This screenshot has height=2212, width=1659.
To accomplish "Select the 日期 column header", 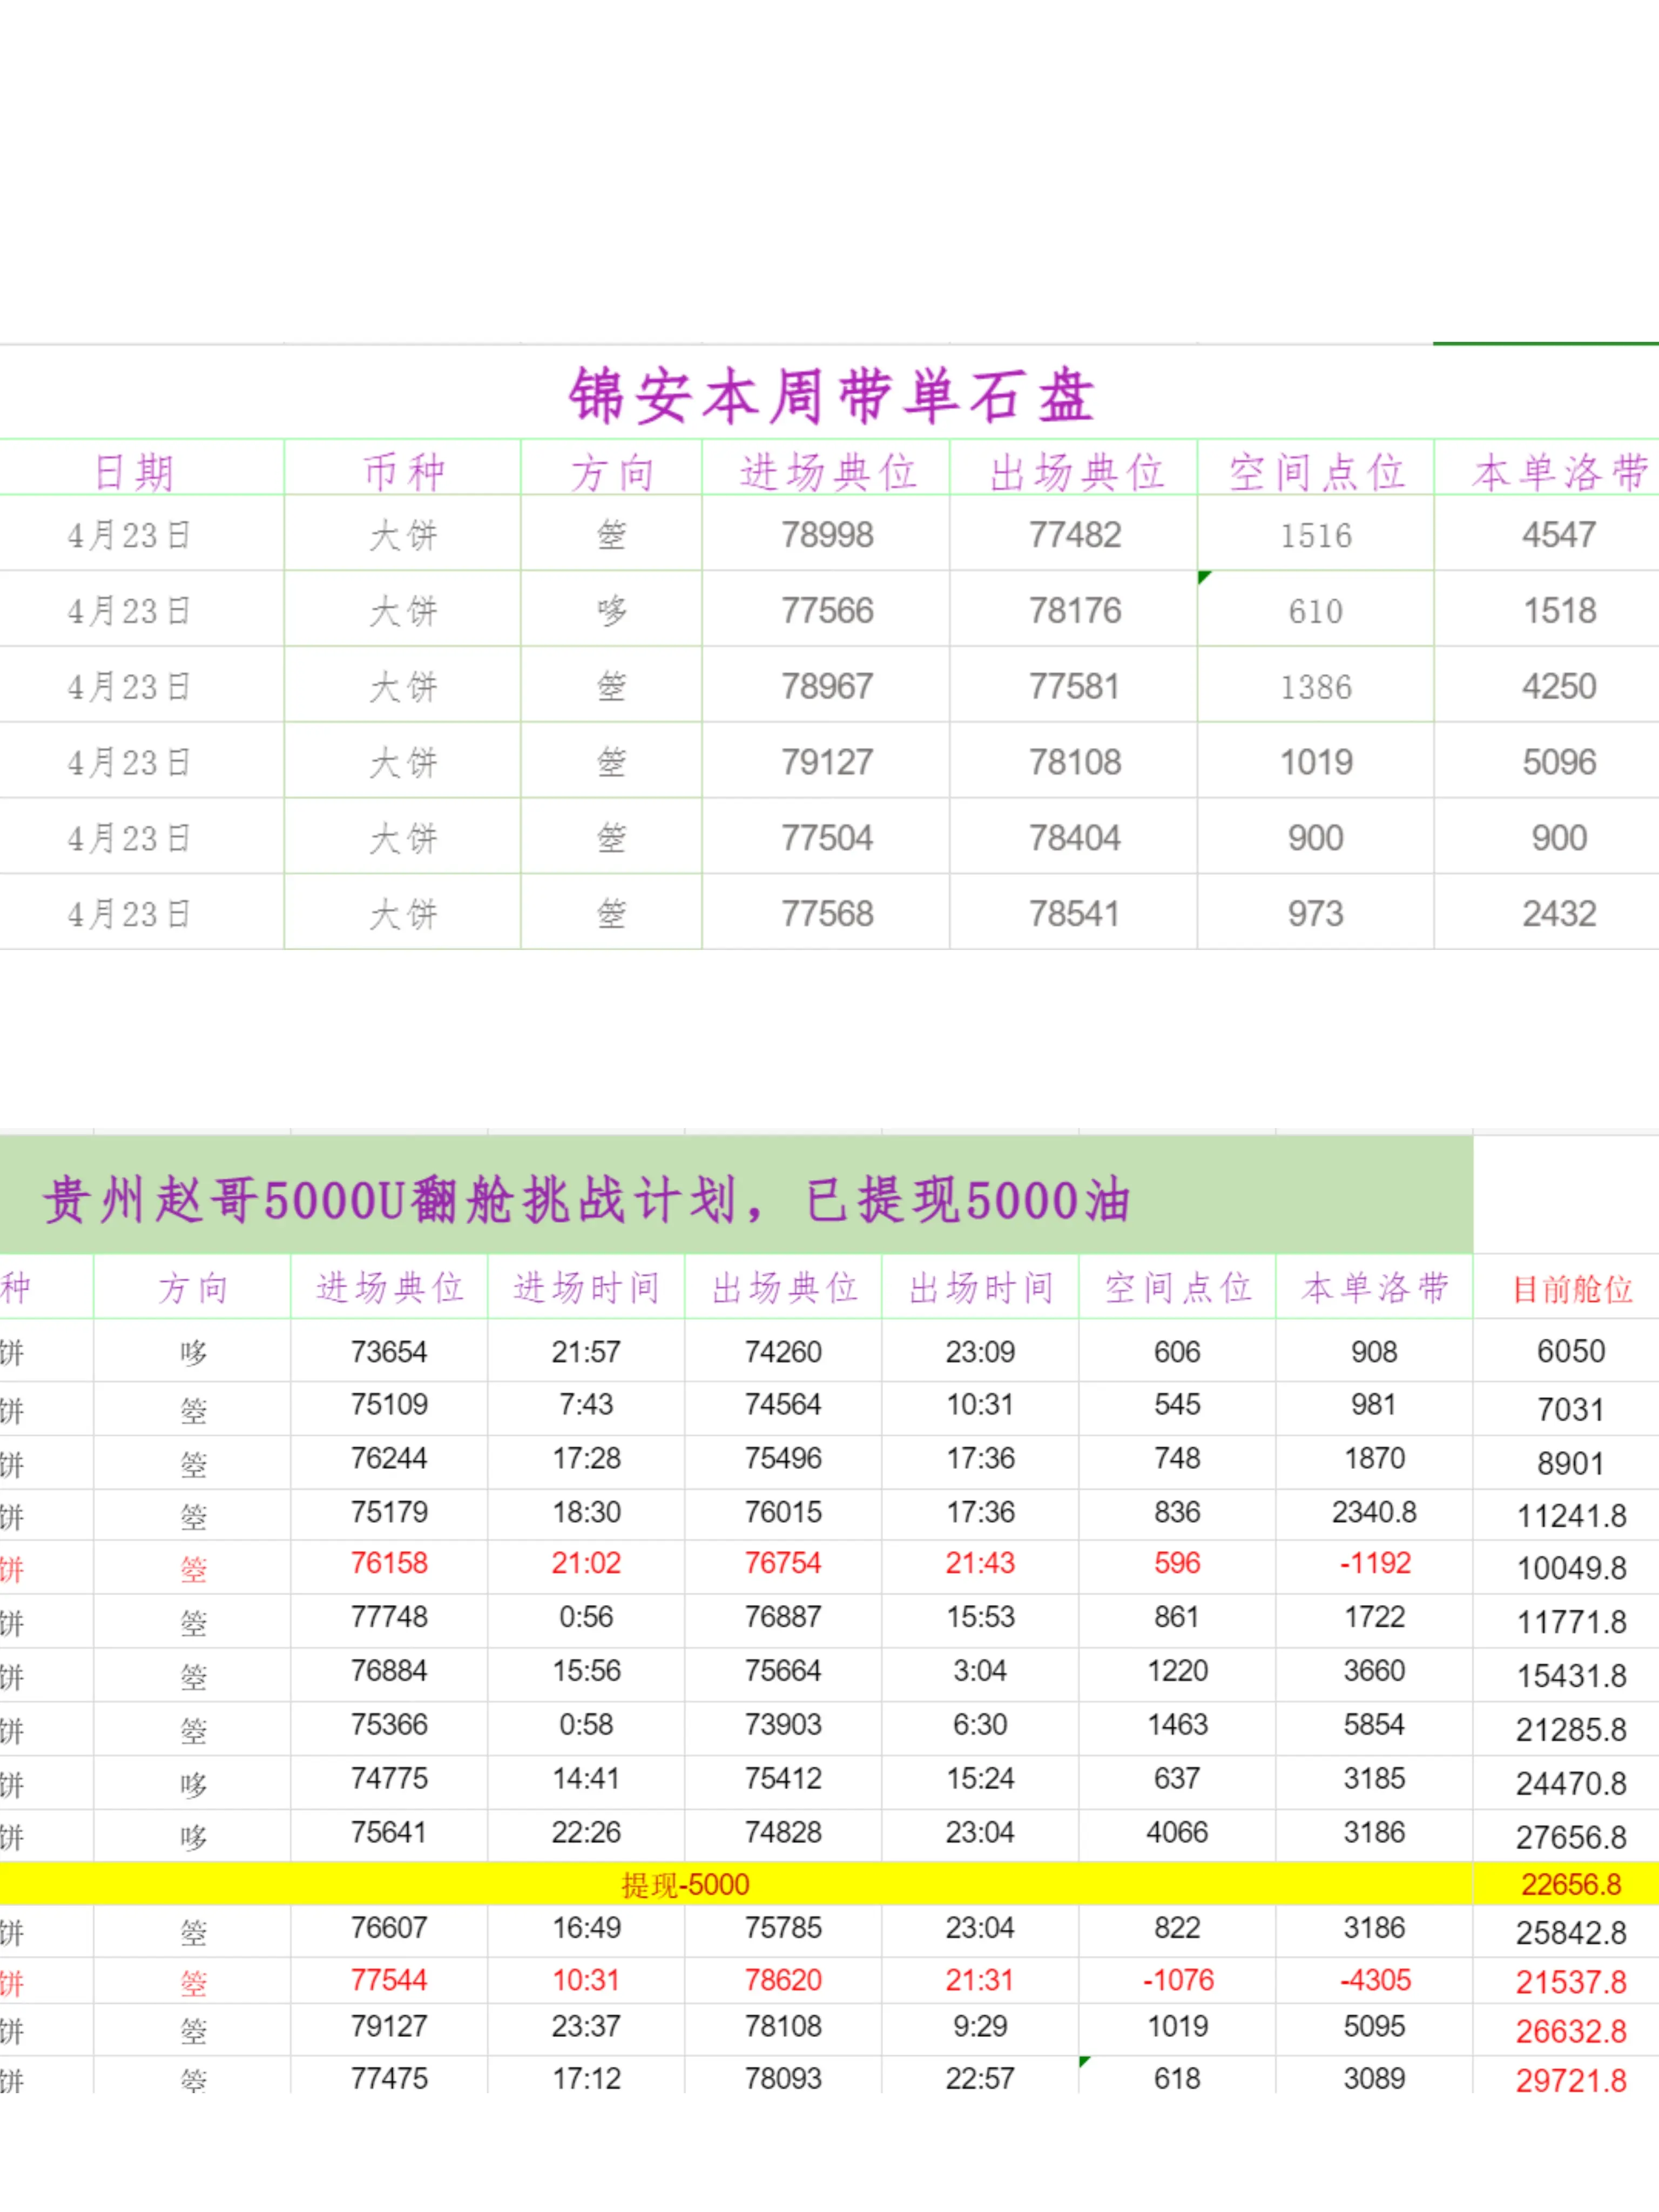I will [134, 472].
